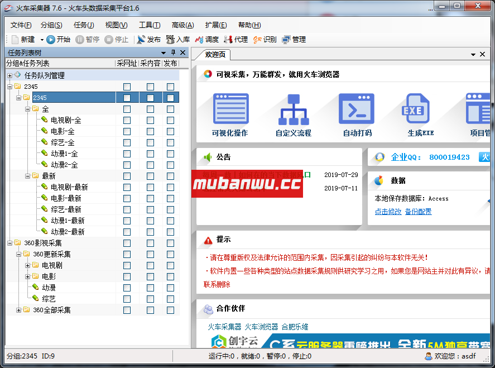
Task: Toggle 发布 checkbox for 综艺-全
Action: pos(170,142)
